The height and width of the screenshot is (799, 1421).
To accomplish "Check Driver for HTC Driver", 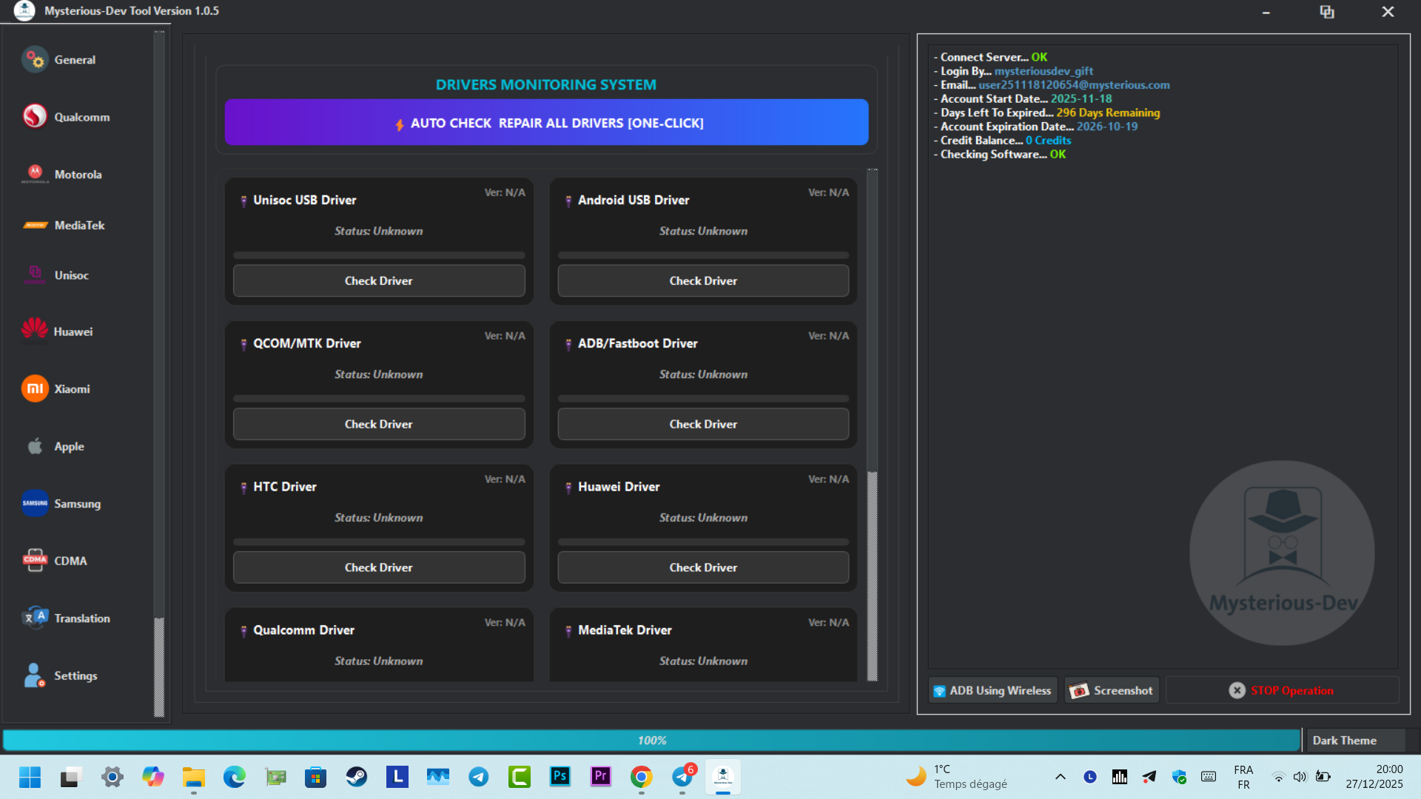I will tap(379, 567).
